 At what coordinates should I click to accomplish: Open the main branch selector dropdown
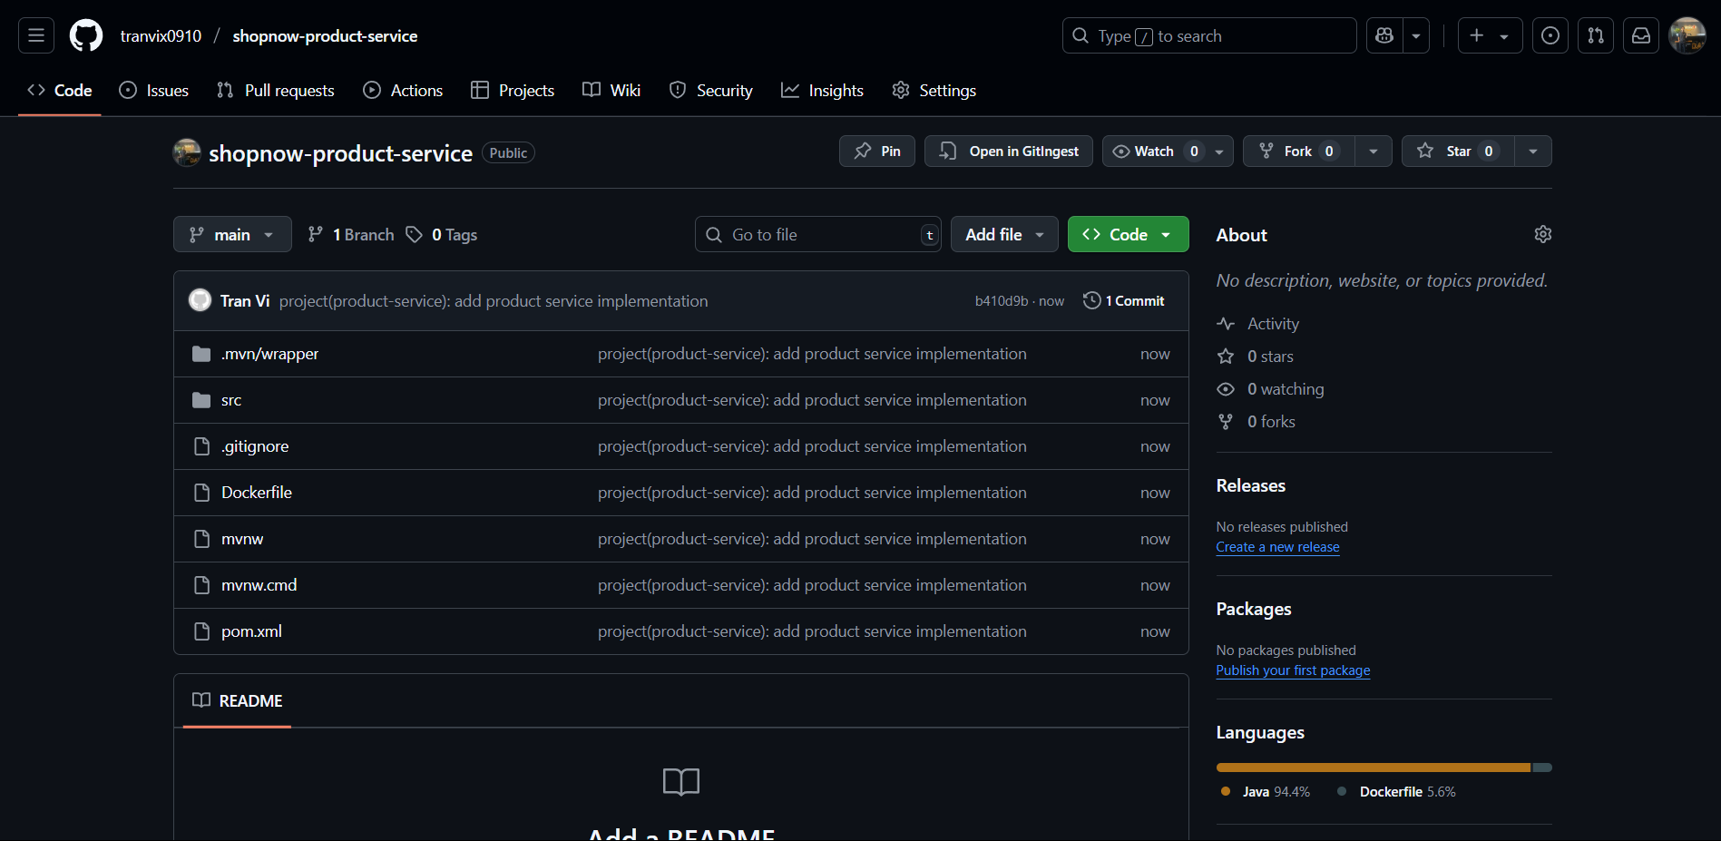tap(231, 234)
